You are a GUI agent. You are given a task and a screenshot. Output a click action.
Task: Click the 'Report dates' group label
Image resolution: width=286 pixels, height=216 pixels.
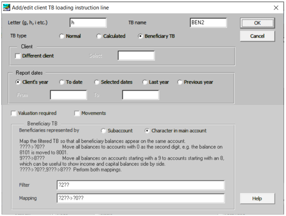click(x=29, y=73)
